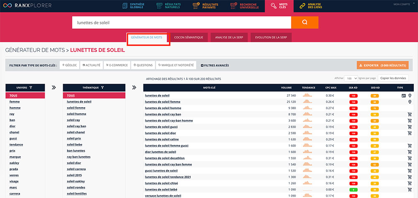Viewport: 418px width, 198px height.
Task: Click the Copier les données button
Action: point(393,78)
